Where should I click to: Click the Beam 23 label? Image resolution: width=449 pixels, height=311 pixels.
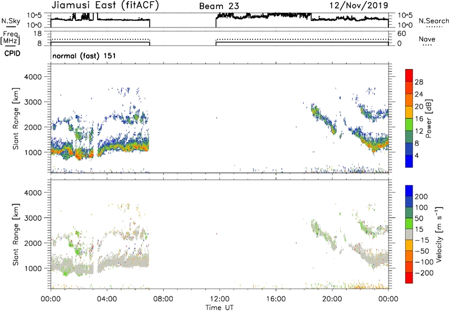pos(219,6)
